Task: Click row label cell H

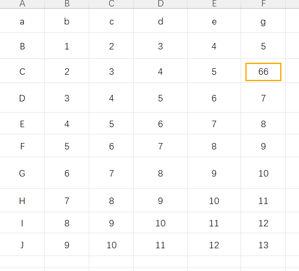Action: (22, 201)
